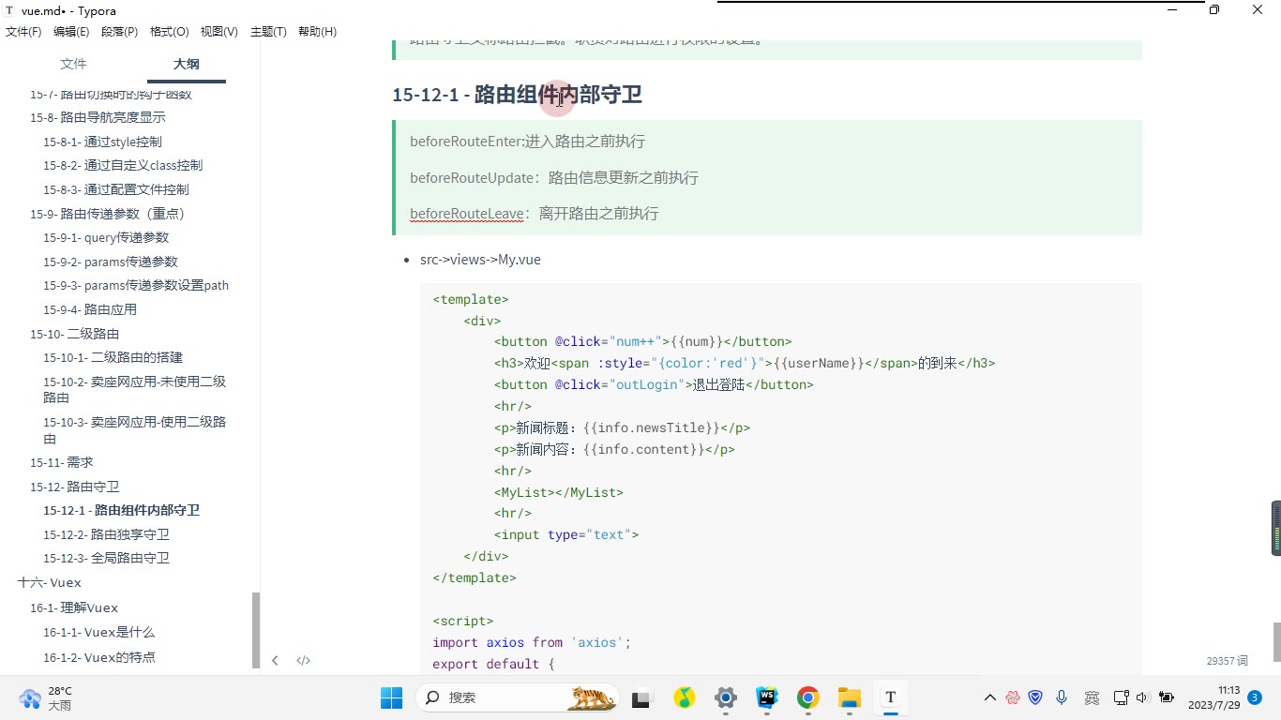
Task: Switch sidebar to 文件 tab
Action: click(73, 64)
